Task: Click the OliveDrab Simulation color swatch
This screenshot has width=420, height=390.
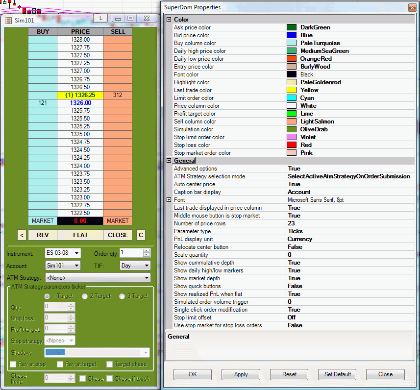Action: pos(292,129)
